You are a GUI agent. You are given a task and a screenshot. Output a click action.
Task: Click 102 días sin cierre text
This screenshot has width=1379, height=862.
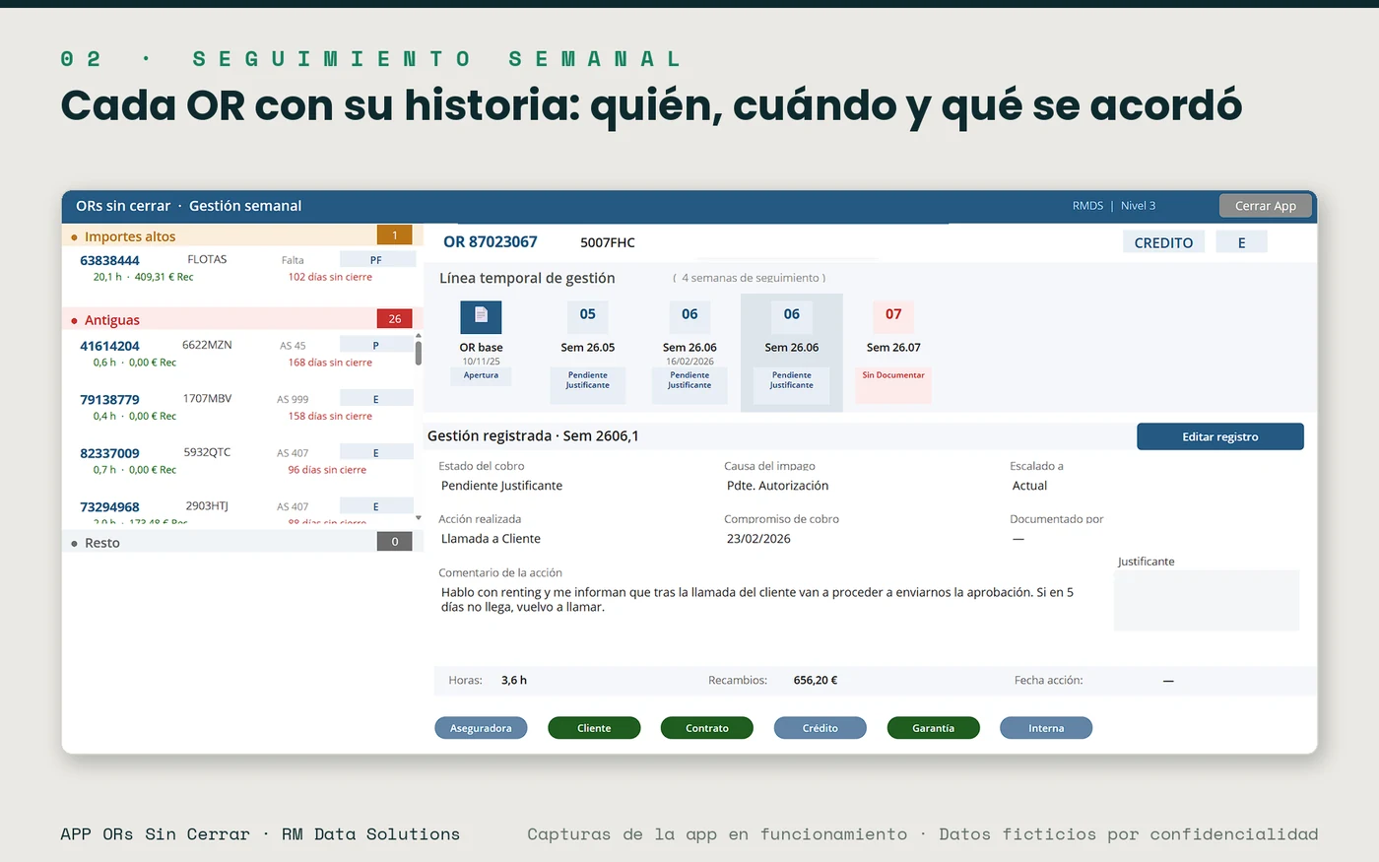(330, 277)
